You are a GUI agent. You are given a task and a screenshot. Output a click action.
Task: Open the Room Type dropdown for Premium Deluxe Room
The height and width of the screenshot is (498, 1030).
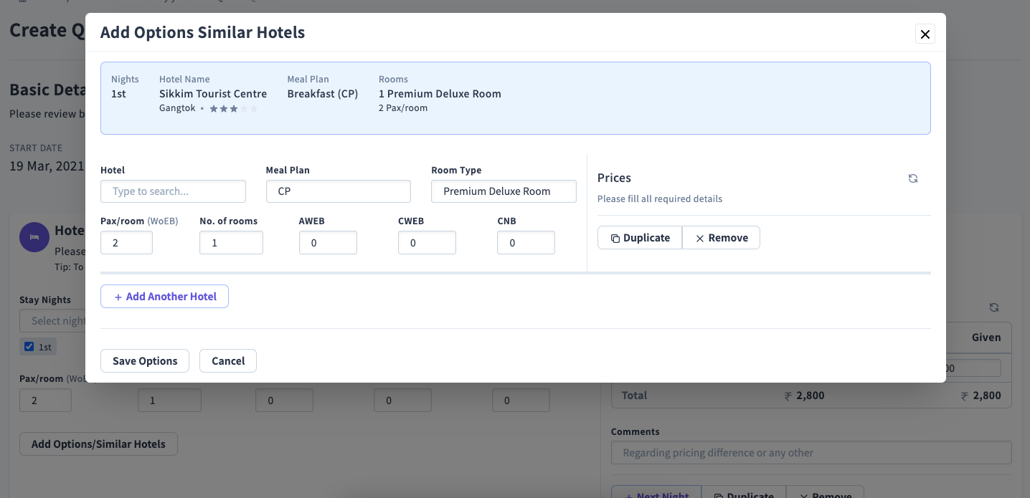click(x=503, y=191)
